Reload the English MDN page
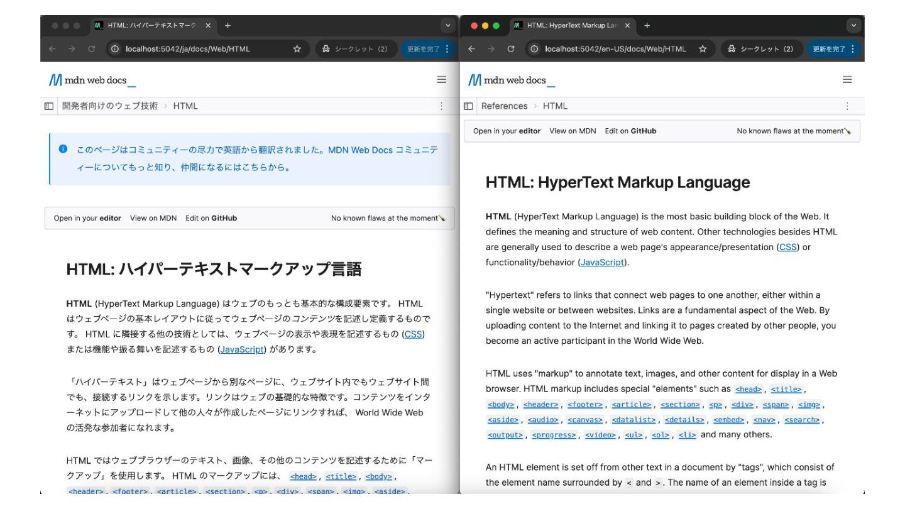Viewport: 905px width, 509px height. (511, 49)
